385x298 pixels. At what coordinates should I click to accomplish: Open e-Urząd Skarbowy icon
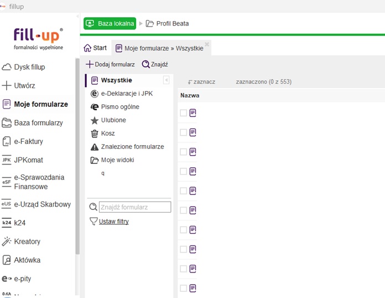click(7, 204)
